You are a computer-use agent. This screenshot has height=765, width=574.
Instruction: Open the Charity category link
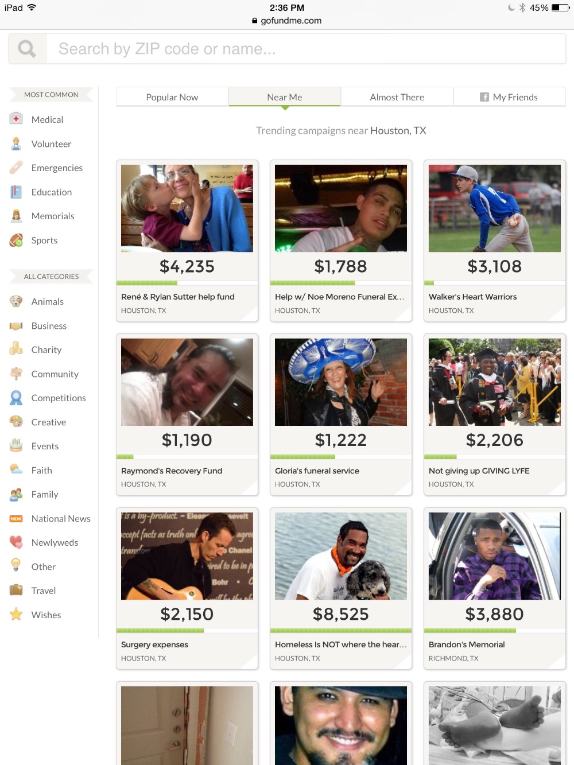46,350
